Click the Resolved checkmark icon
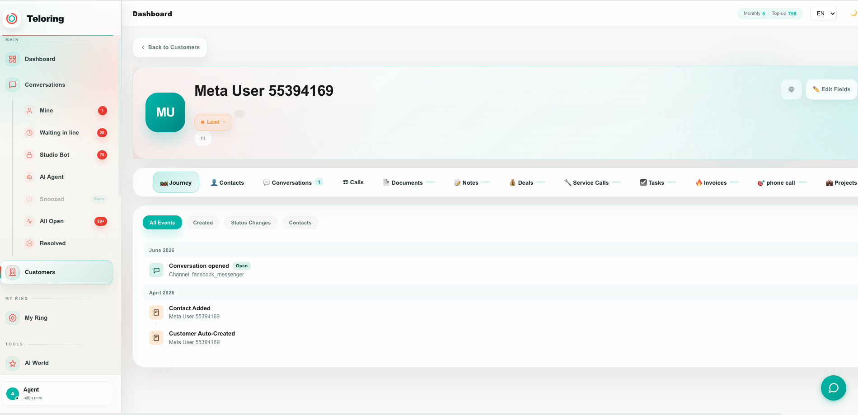 tap(29, 243)
